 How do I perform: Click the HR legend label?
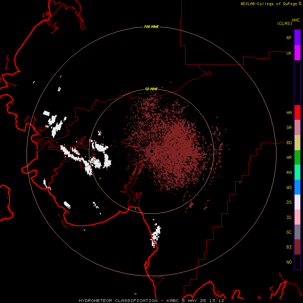click(289, 158)
